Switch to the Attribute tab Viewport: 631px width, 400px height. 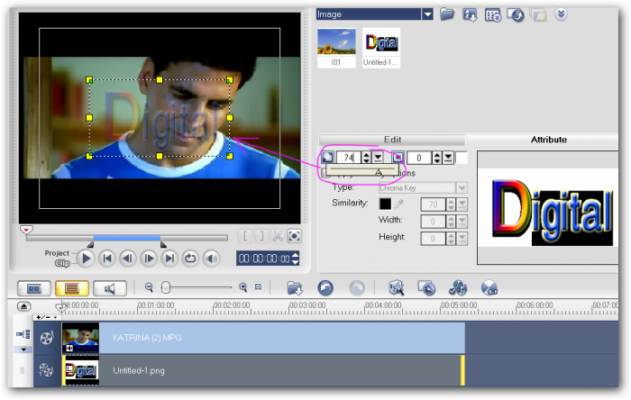pos(548,140)
